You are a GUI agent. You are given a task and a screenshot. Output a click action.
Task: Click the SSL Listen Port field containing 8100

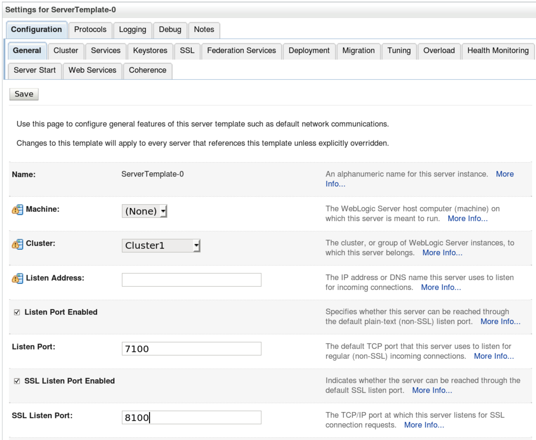191,418
